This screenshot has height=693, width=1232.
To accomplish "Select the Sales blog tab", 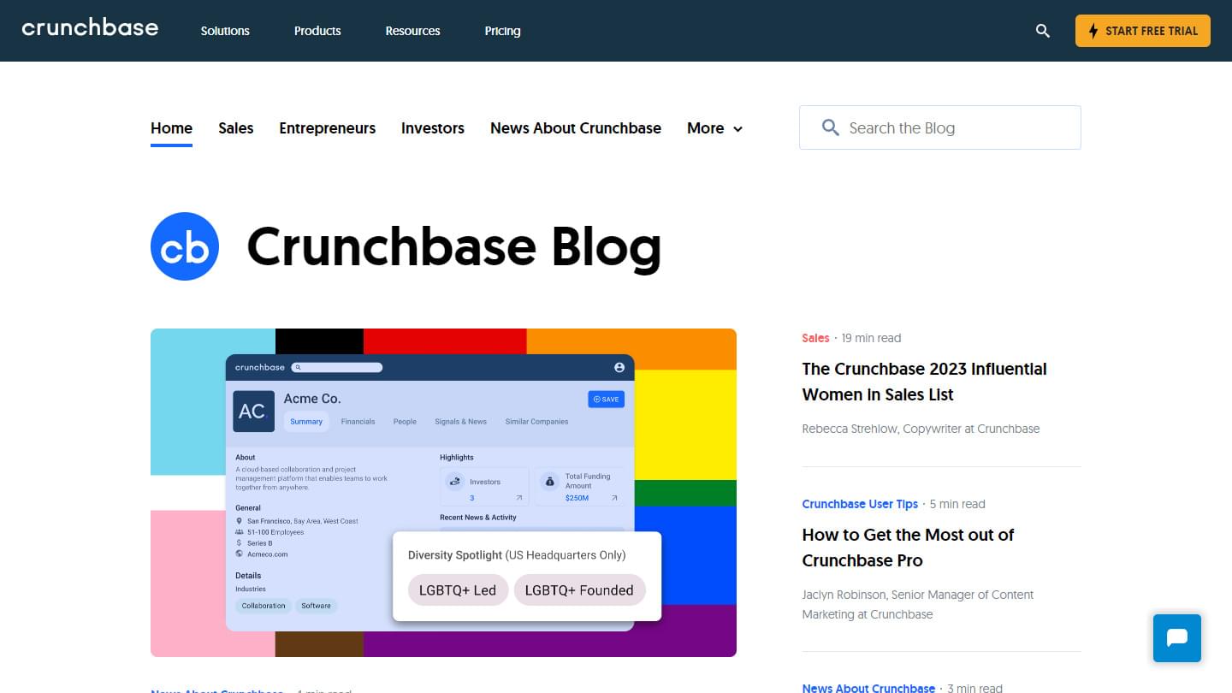I will (236, 128).
